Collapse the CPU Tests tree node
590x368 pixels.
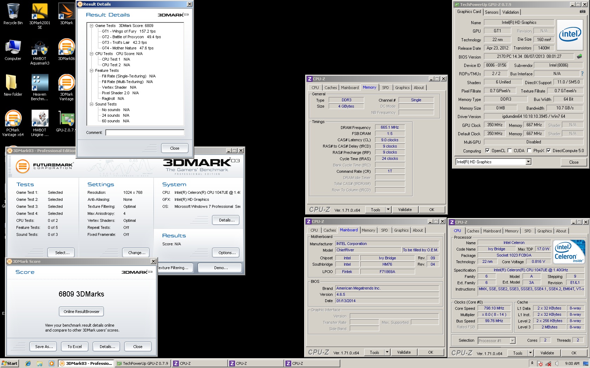[x=91, y=54]
